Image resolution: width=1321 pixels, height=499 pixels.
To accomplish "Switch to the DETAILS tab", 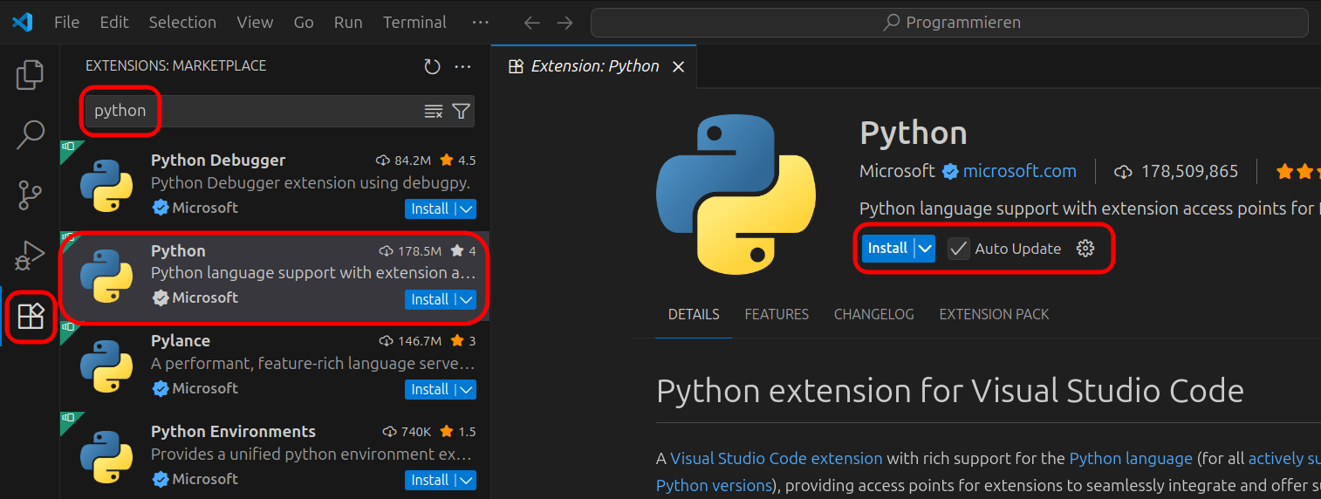I will pos(694,314).
